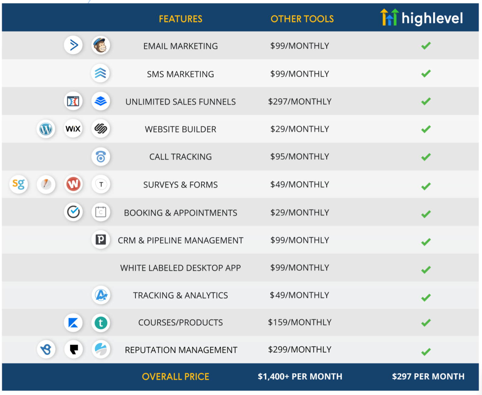This screenshot has width=482, height=395.
Task: Click the HighLevel logo in the header
Action: 422,18
